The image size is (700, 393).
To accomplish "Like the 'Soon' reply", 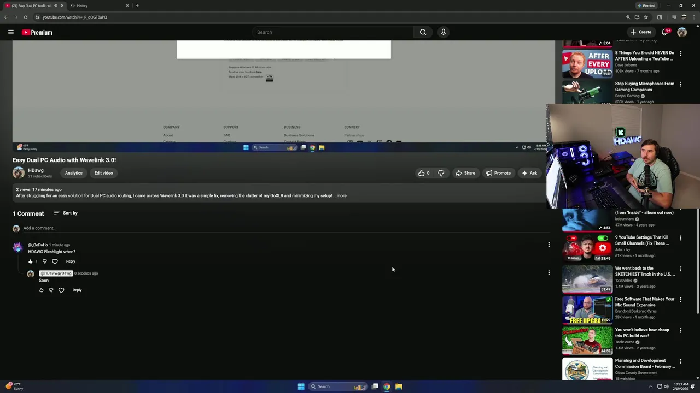I will (41, 290).
